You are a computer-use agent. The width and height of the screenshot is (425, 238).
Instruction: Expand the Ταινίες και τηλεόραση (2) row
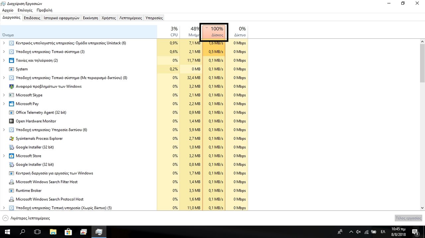point(4,60)
